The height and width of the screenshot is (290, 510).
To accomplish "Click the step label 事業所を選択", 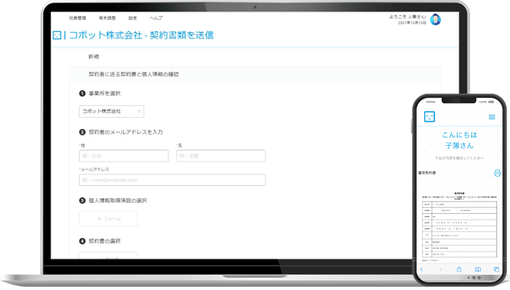I will pos(105,93).
